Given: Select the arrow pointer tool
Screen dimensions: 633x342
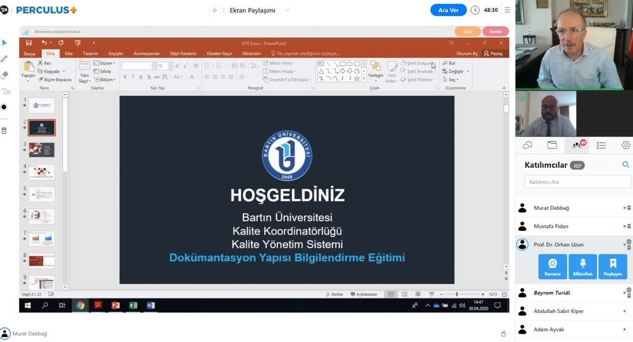Looking at the screenshot, I should click(x=4, y=43).
